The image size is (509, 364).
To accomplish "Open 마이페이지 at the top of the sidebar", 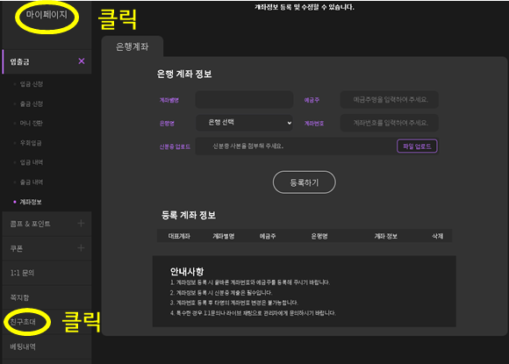I will pos(47,15).
